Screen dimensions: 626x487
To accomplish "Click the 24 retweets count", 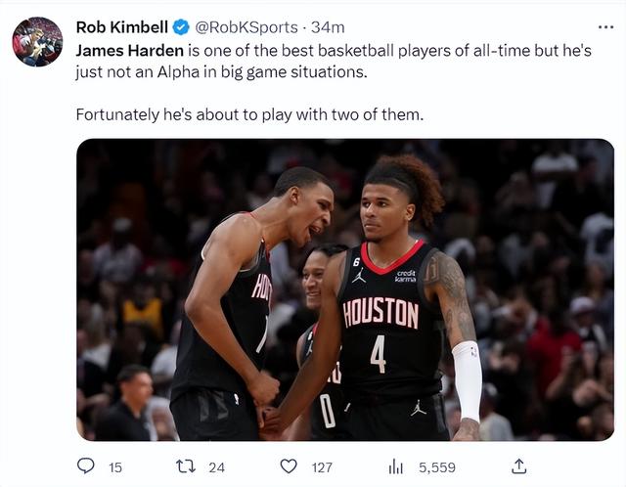I will (x=217, y=467).
